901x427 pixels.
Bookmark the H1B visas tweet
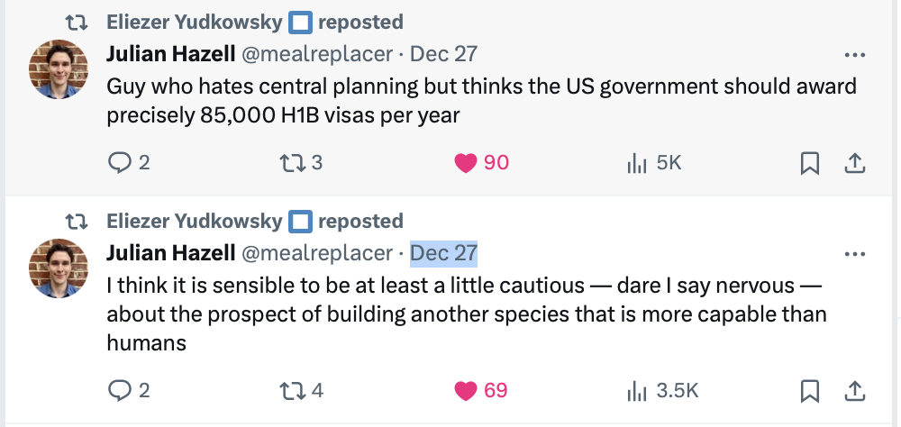click(810, 164)
